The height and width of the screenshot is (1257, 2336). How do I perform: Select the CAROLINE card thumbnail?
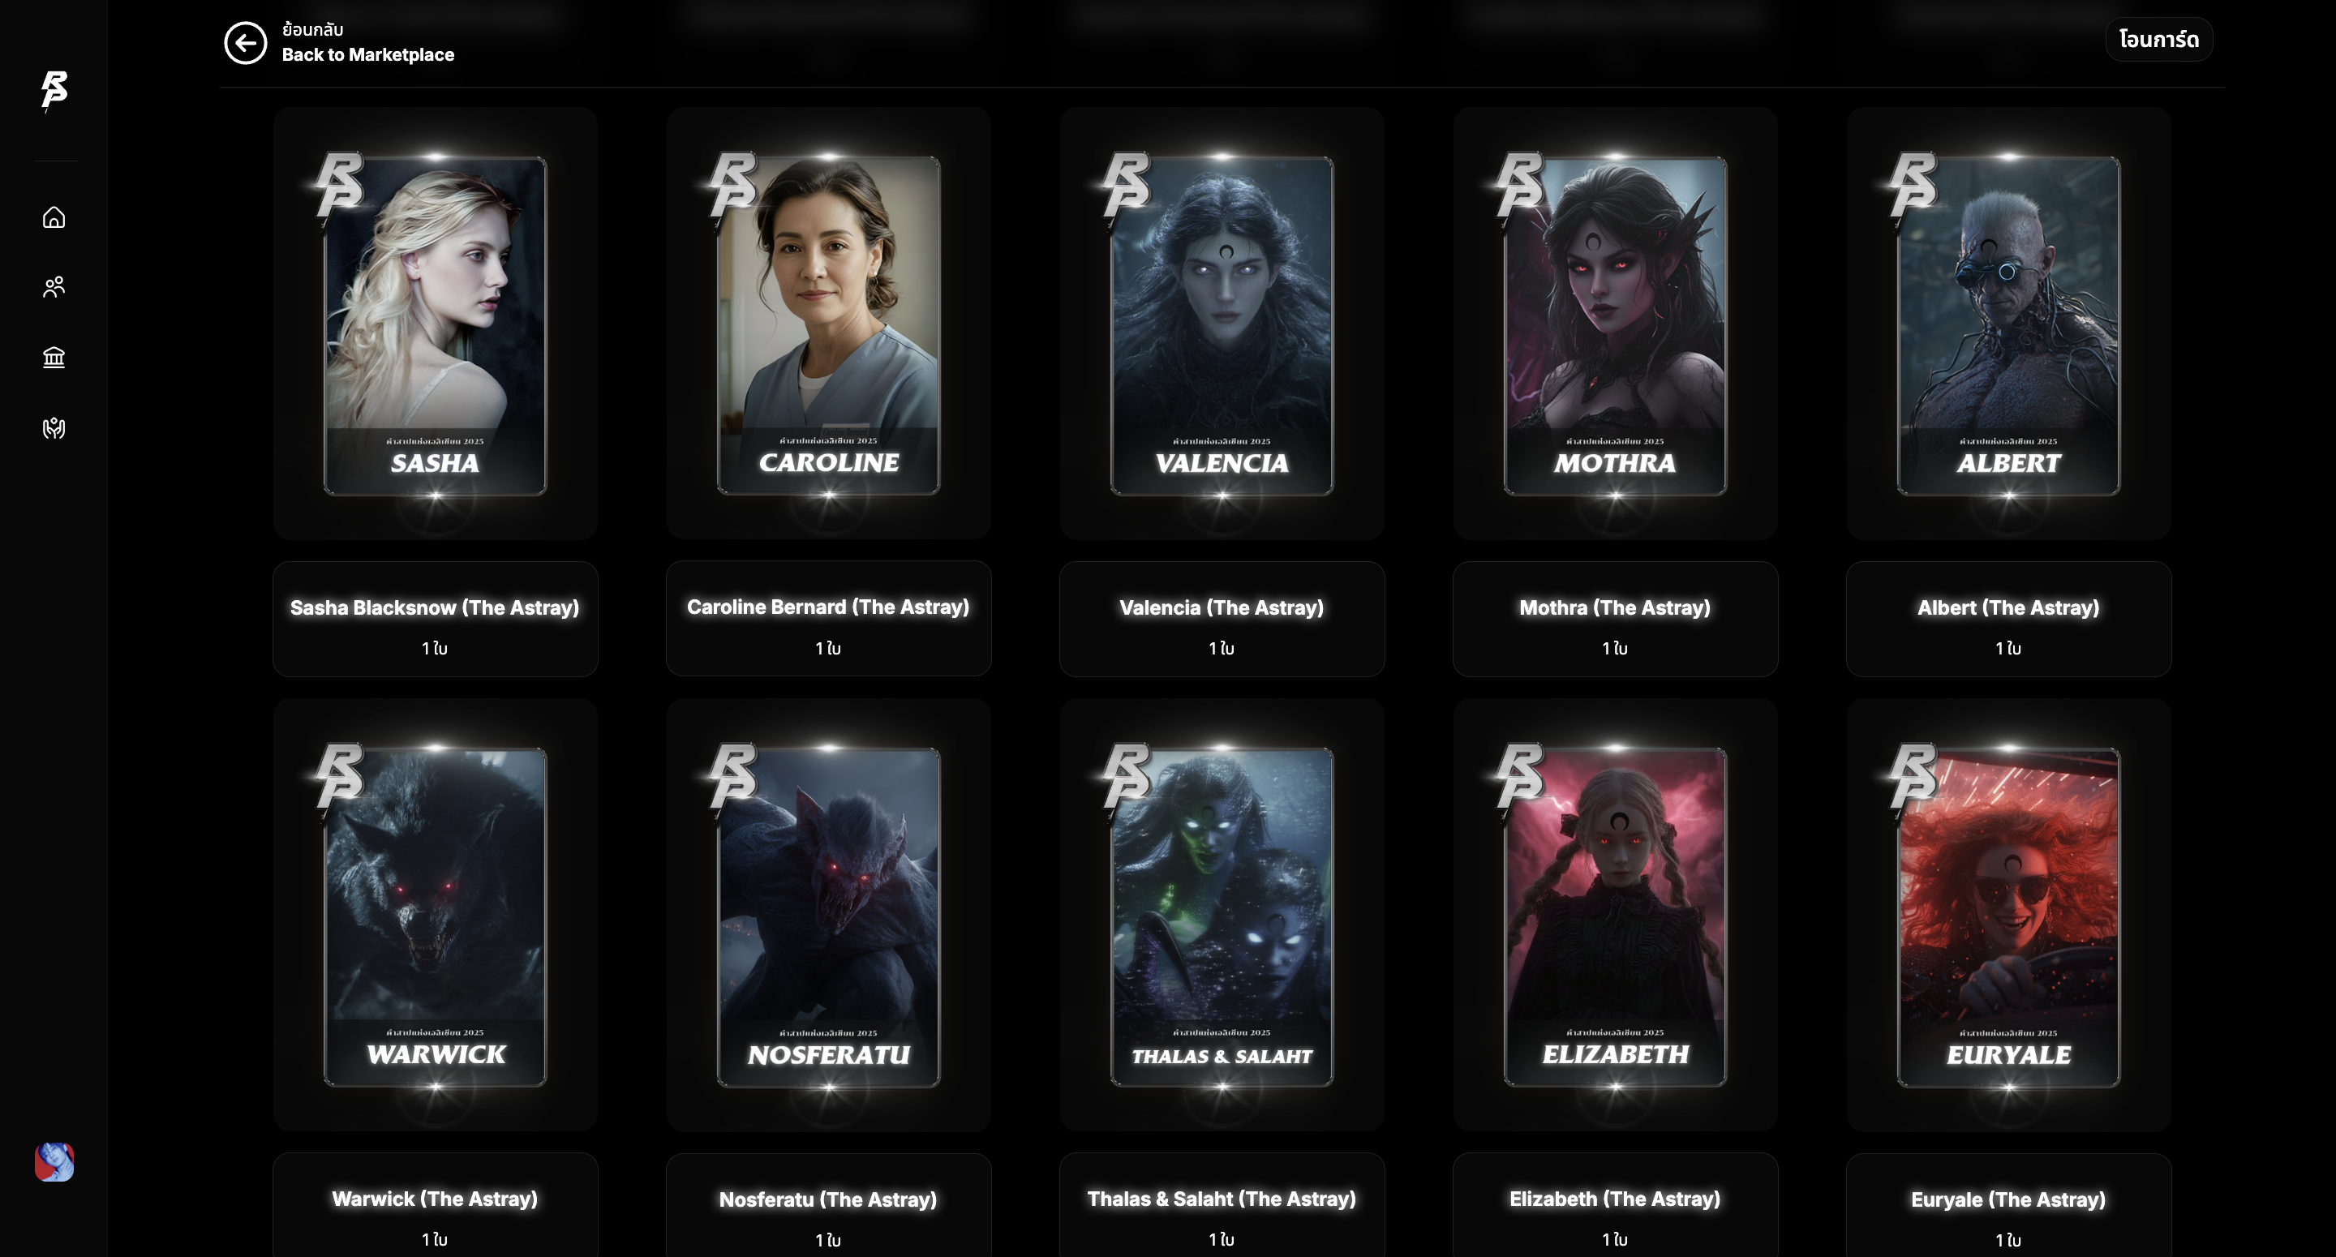tap(829, 324)
